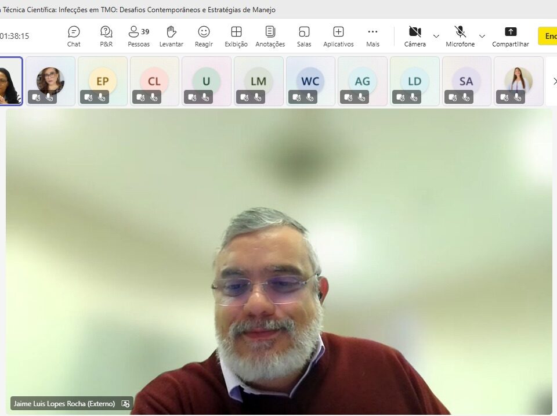Click the camera-off icon on SA tile
This screenshot has height=416, width=557.
[453, 97]
